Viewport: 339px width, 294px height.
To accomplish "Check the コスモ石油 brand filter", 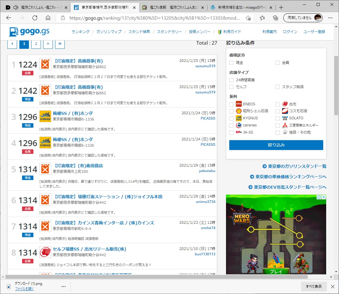I will (278, 111).
